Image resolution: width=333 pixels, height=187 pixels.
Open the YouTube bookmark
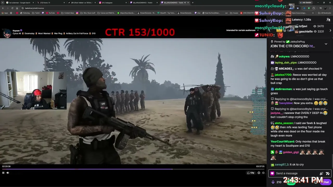pyautogui.click(x=50, y=13)
